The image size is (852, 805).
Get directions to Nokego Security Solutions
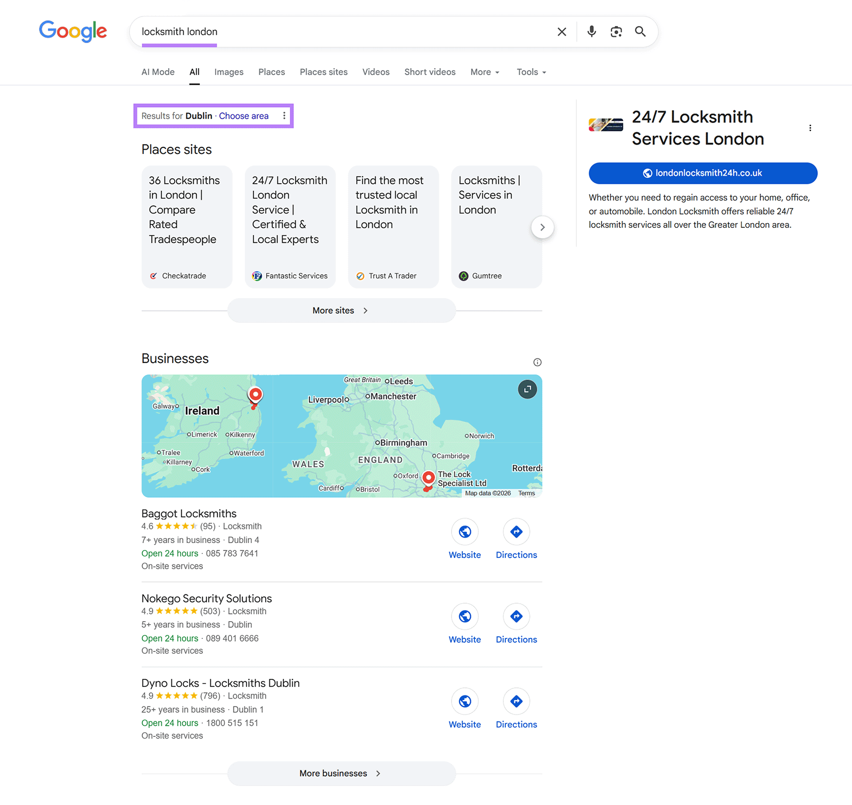point(516,623)
